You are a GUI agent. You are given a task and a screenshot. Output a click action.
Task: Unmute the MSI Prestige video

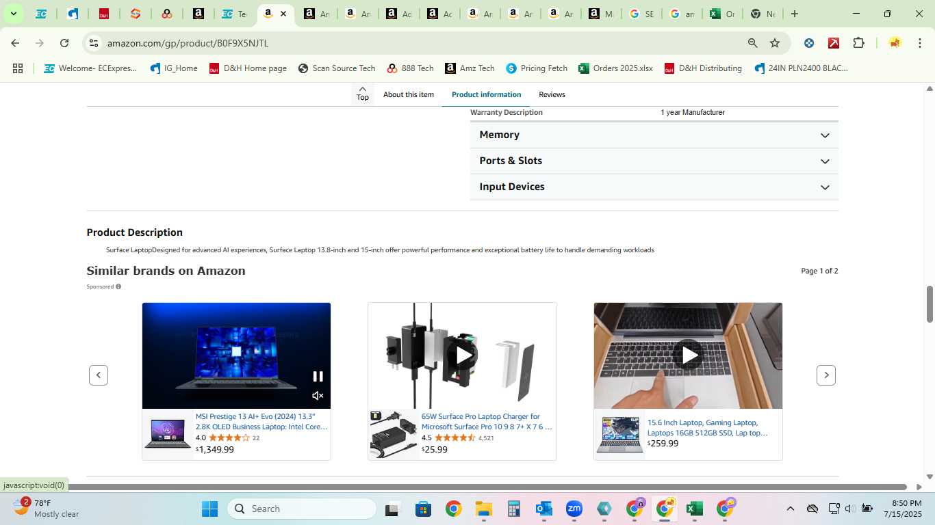pyautogui.click(x=318, y=395)
